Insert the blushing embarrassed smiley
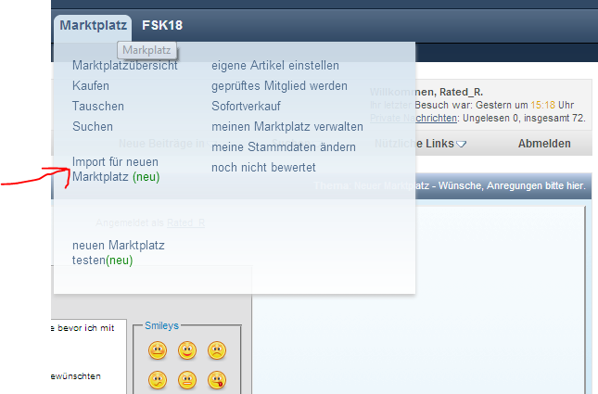 159,351
